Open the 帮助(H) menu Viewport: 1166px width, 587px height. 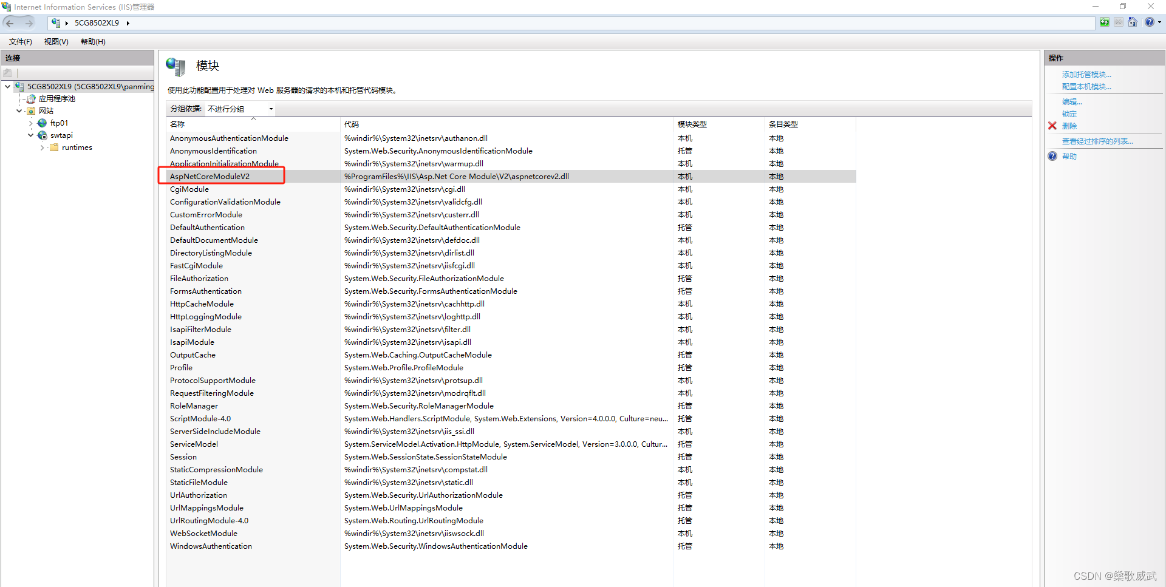point(93,42)
